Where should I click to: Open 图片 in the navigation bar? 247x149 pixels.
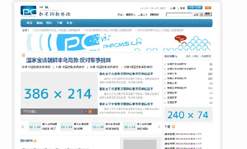(x=49, y=23)
